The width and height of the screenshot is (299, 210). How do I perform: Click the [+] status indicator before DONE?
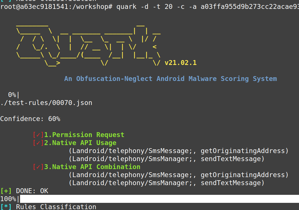pos(6,191)
